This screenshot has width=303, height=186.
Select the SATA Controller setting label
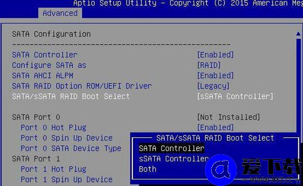(x=45, y=55)
